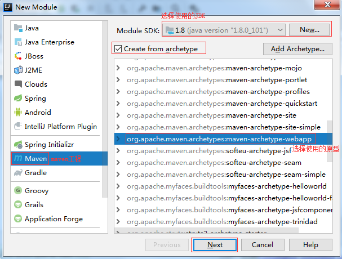This screenshot has width=342, height=259.
Task: Click the J2ME phone icon
Action: [18, 70]
